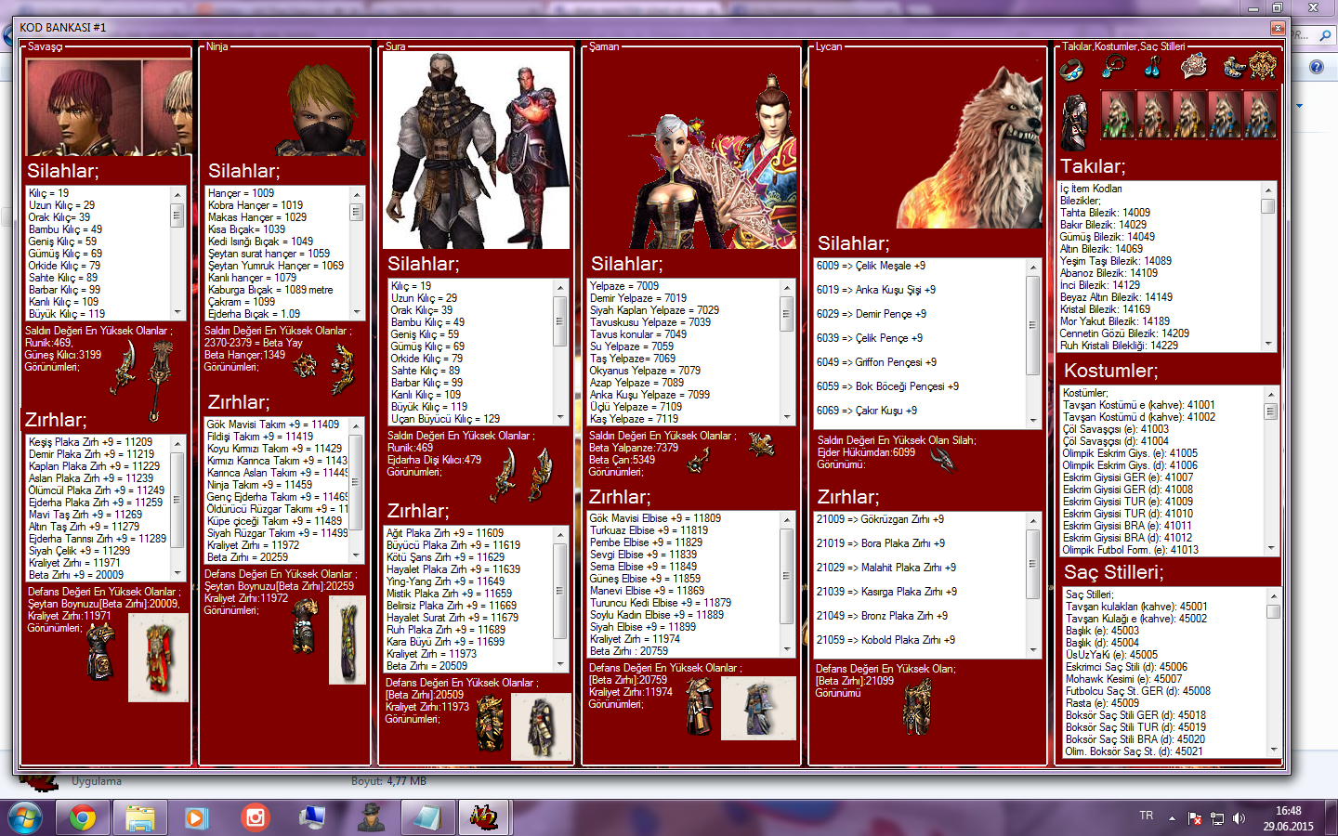Click the blue help icon in the background window
Screen dimensions: 1338x836
pyautogui.click(x=1317, y=67)
